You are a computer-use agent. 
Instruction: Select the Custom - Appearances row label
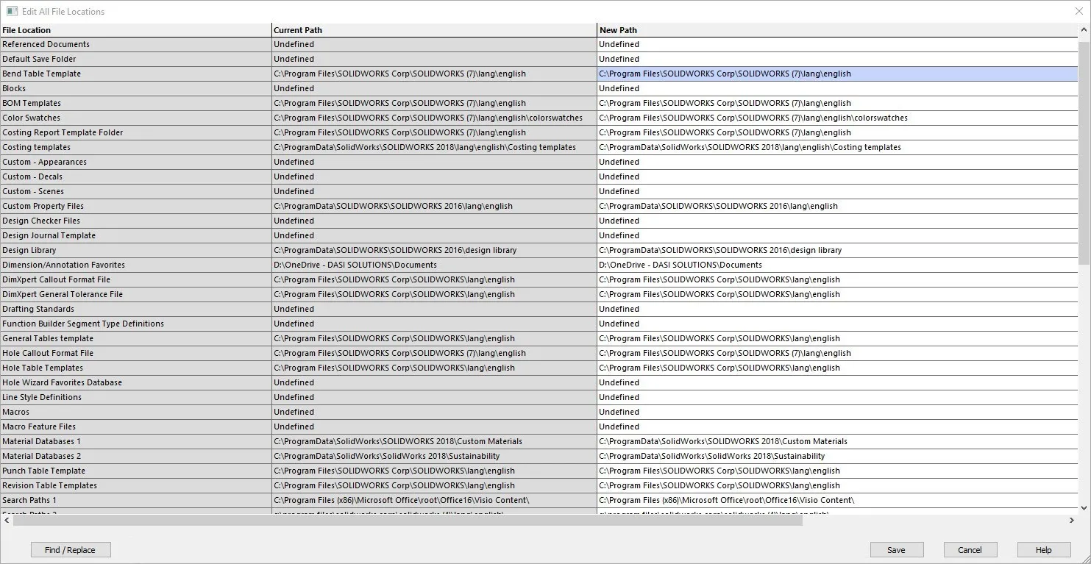coord(136,162)
